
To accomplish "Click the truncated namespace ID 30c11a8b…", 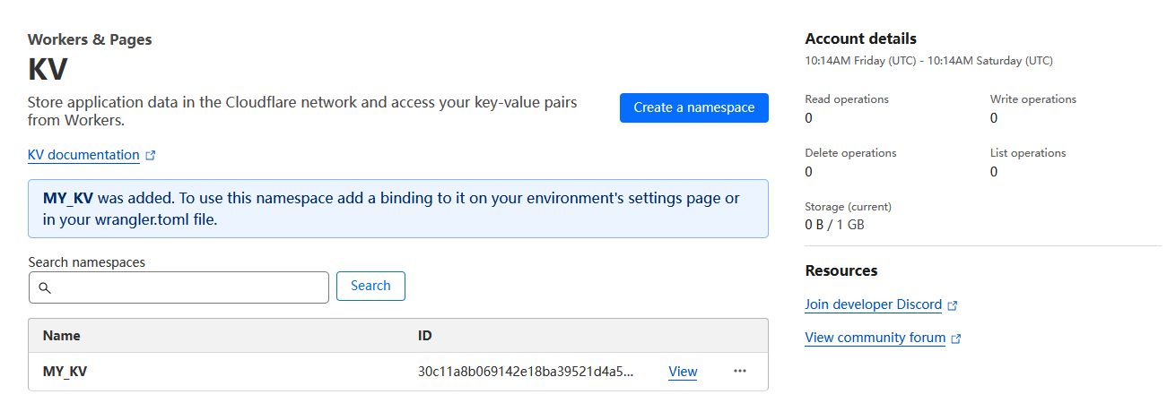I will (x=526, y=372).
